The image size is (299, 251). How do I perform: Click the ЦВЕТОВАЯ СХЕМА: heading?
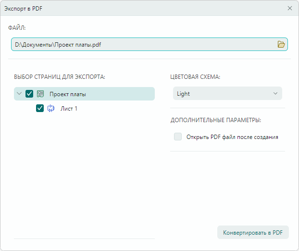pyautogui.click(x=195, y=76)
